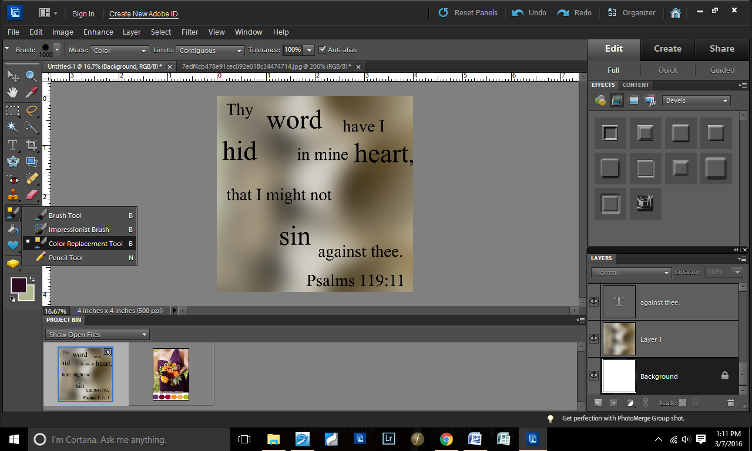The height and width of the screenshot is (451, 752).
Task: Delete layer using trash icon in Layers panel
Action: pyautogui.click(x=730, y=403)
